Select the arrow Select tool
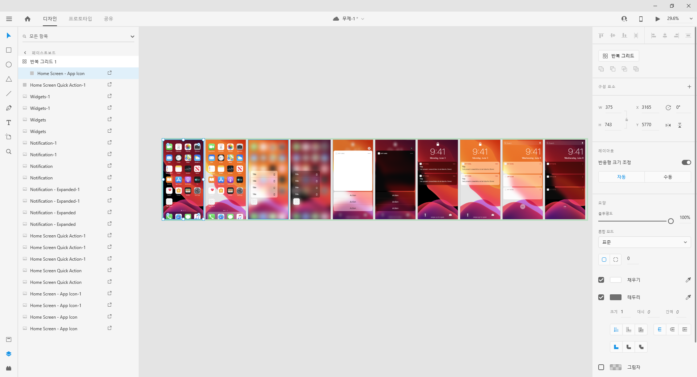Screen dimensions: 697x377 tap(9, 36)
